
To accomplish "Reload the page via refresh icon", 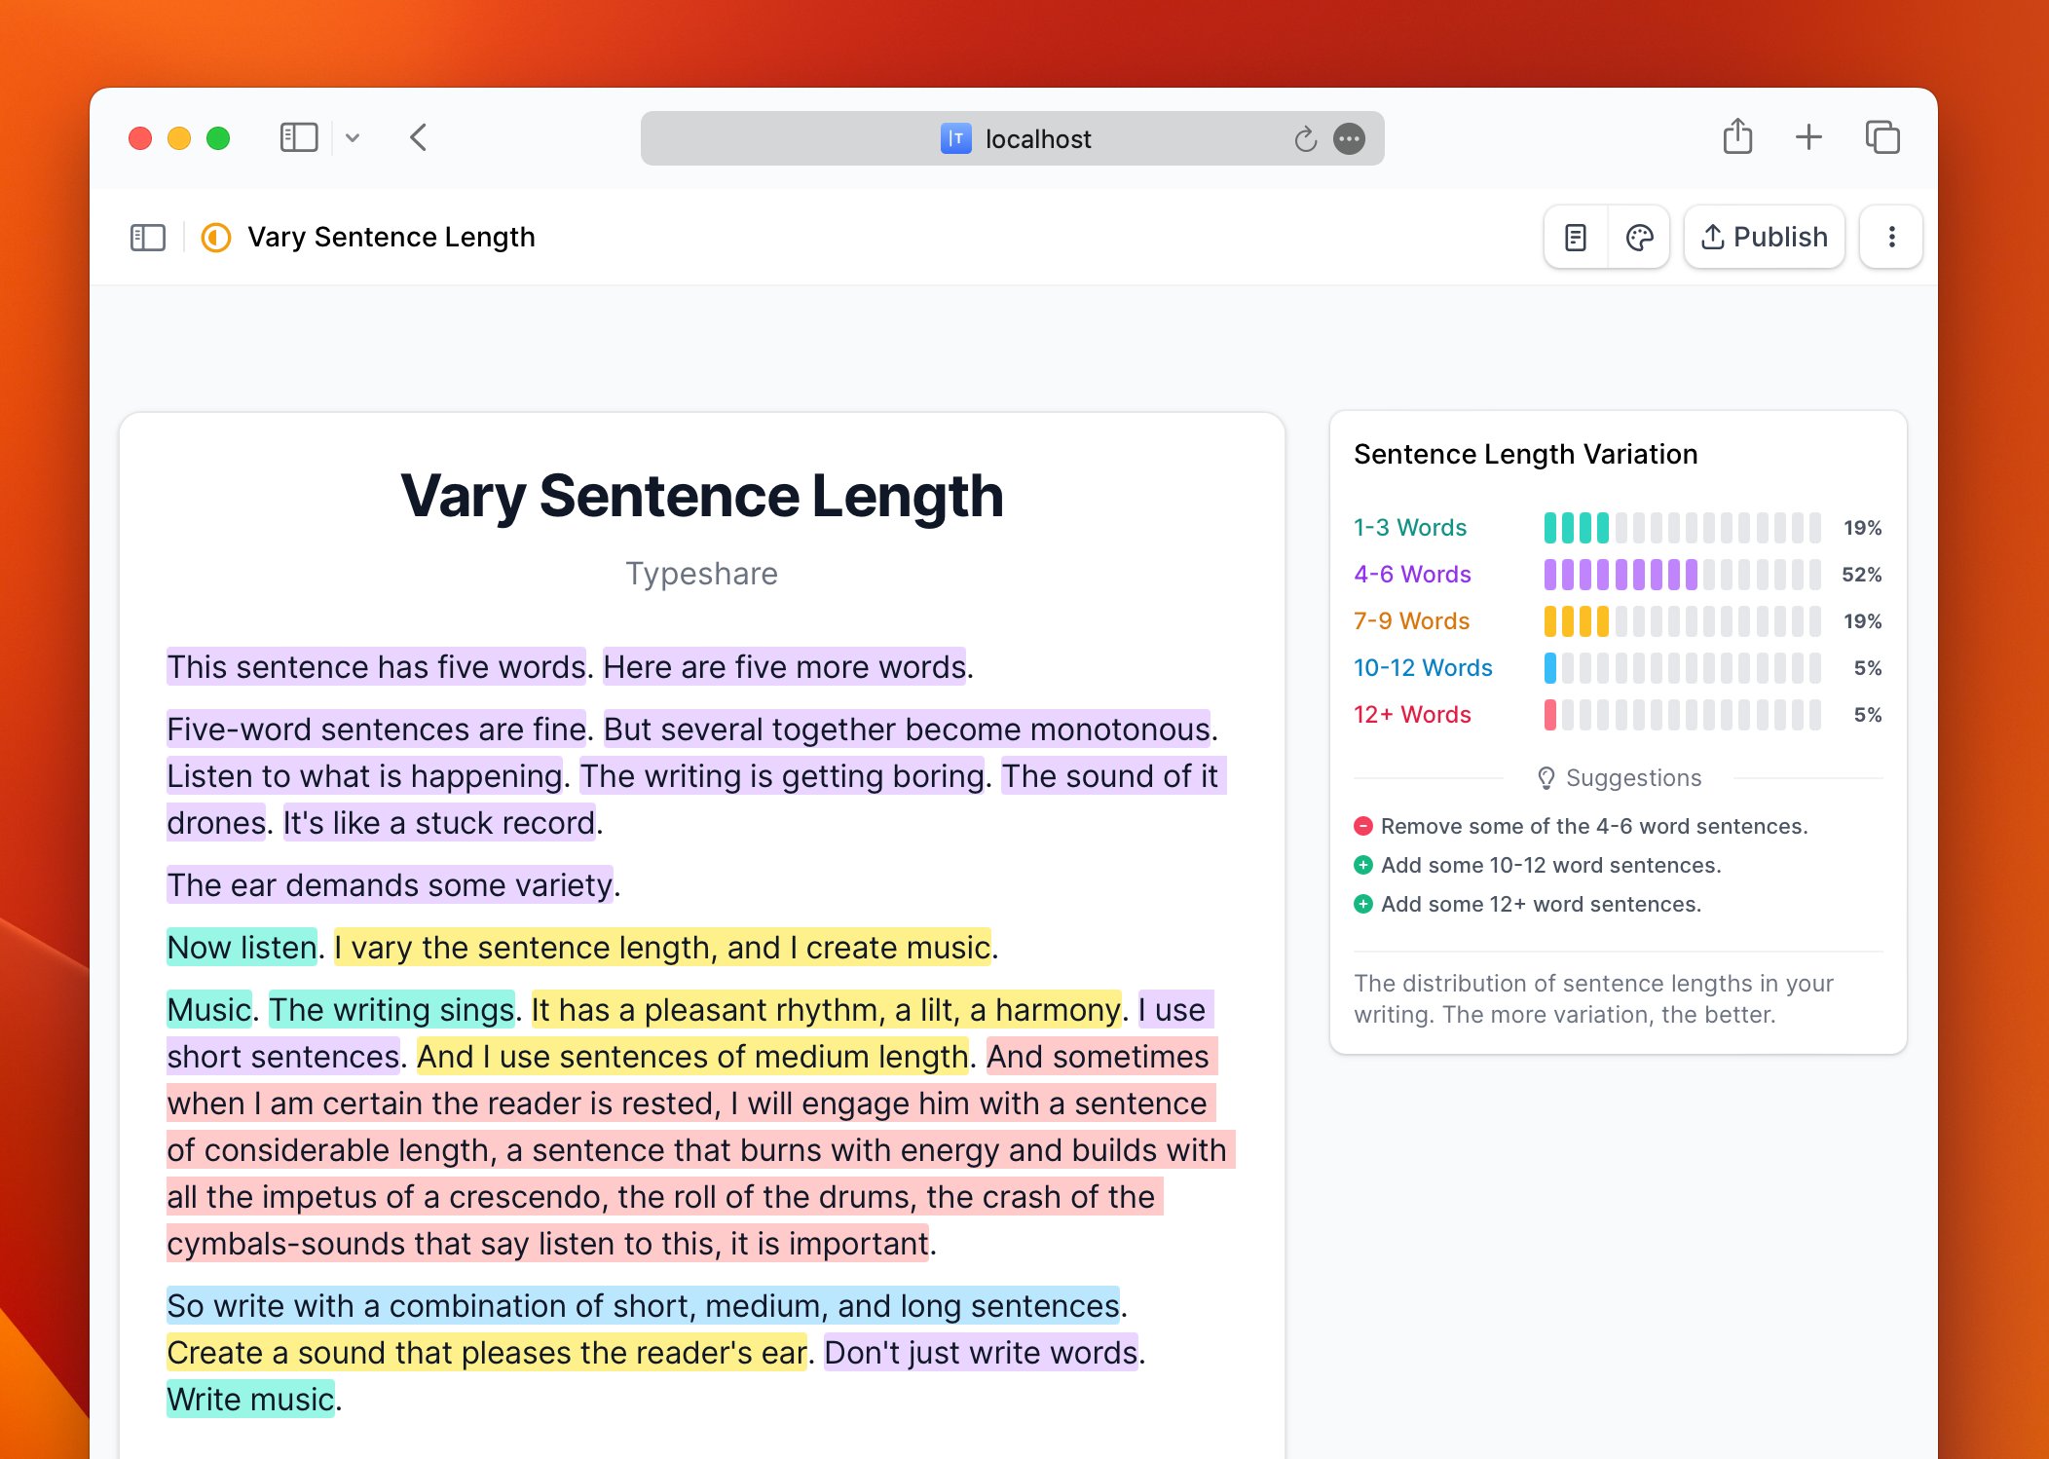I will (x=1304, y=138).
